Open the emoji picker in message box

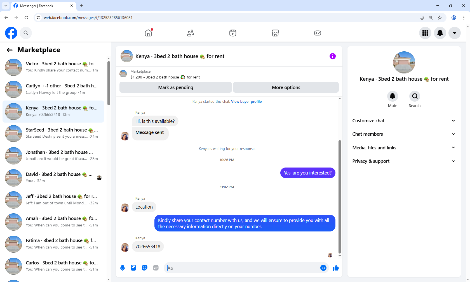(x=323, y=268)
